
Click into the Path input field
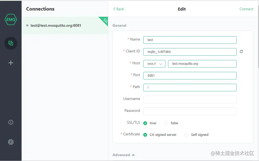190,88
